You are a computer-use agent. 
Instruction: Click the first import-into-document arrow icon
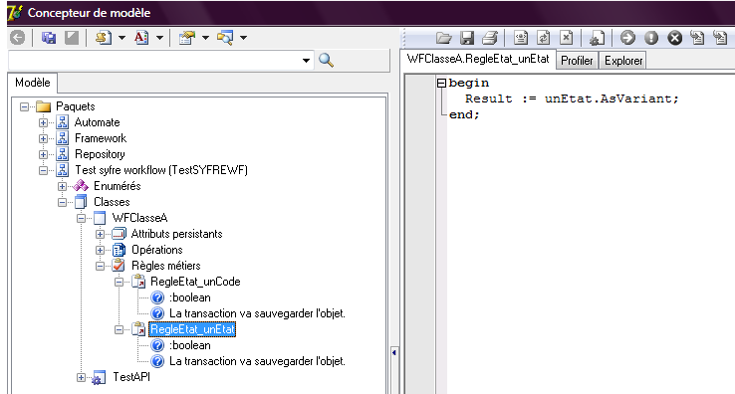[x=697, y=38]
